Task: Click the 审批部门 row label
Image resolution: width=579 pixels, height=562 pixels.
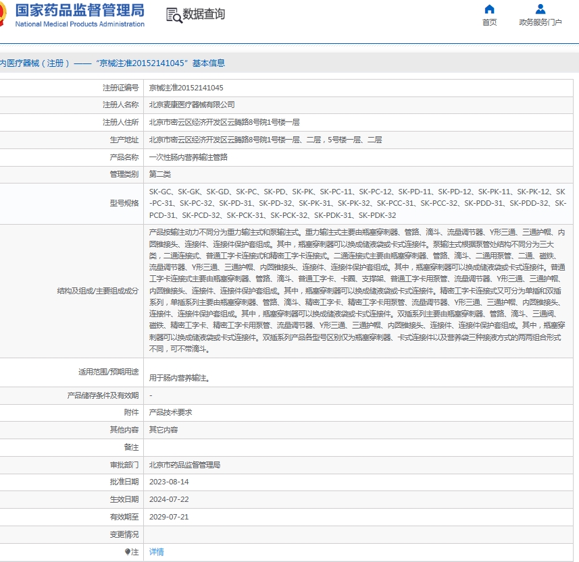Action: [124, 465]
